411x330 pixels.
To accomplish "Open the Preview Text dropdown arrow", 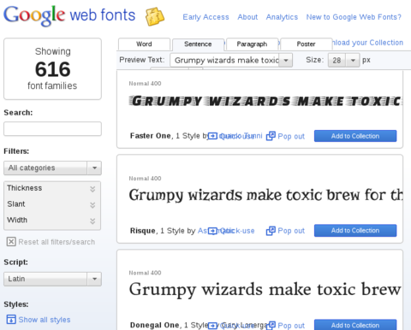I will tap(286, 61).
